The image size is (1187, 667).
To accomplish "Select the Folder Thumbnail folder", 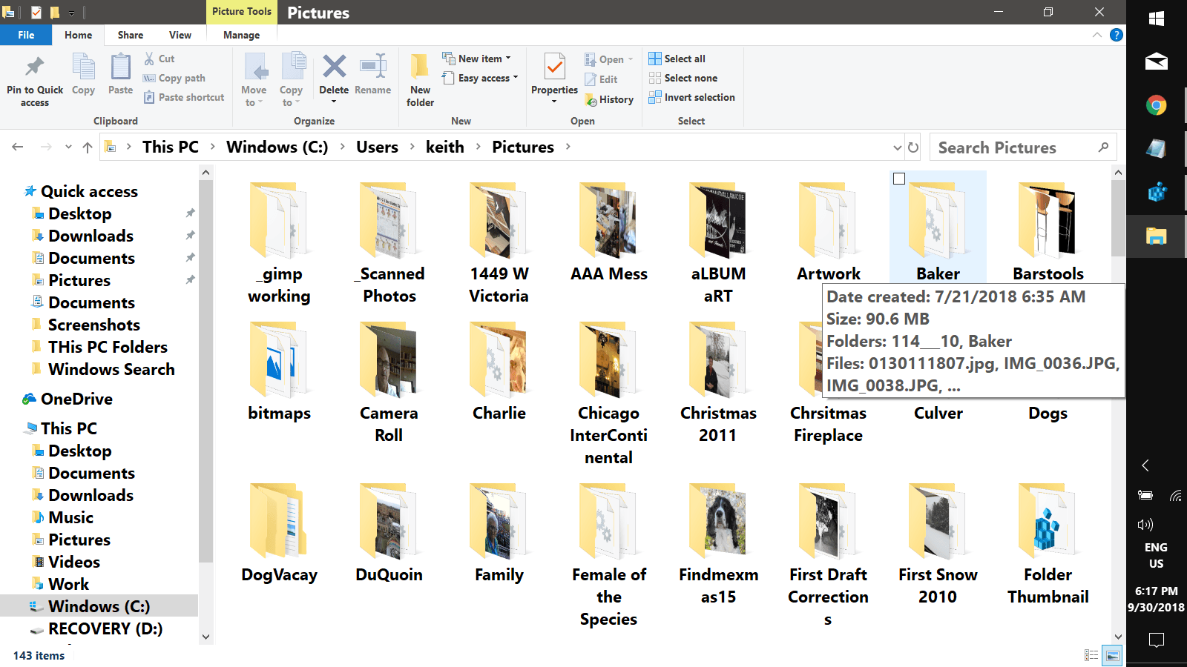I will click(1048, 545).
